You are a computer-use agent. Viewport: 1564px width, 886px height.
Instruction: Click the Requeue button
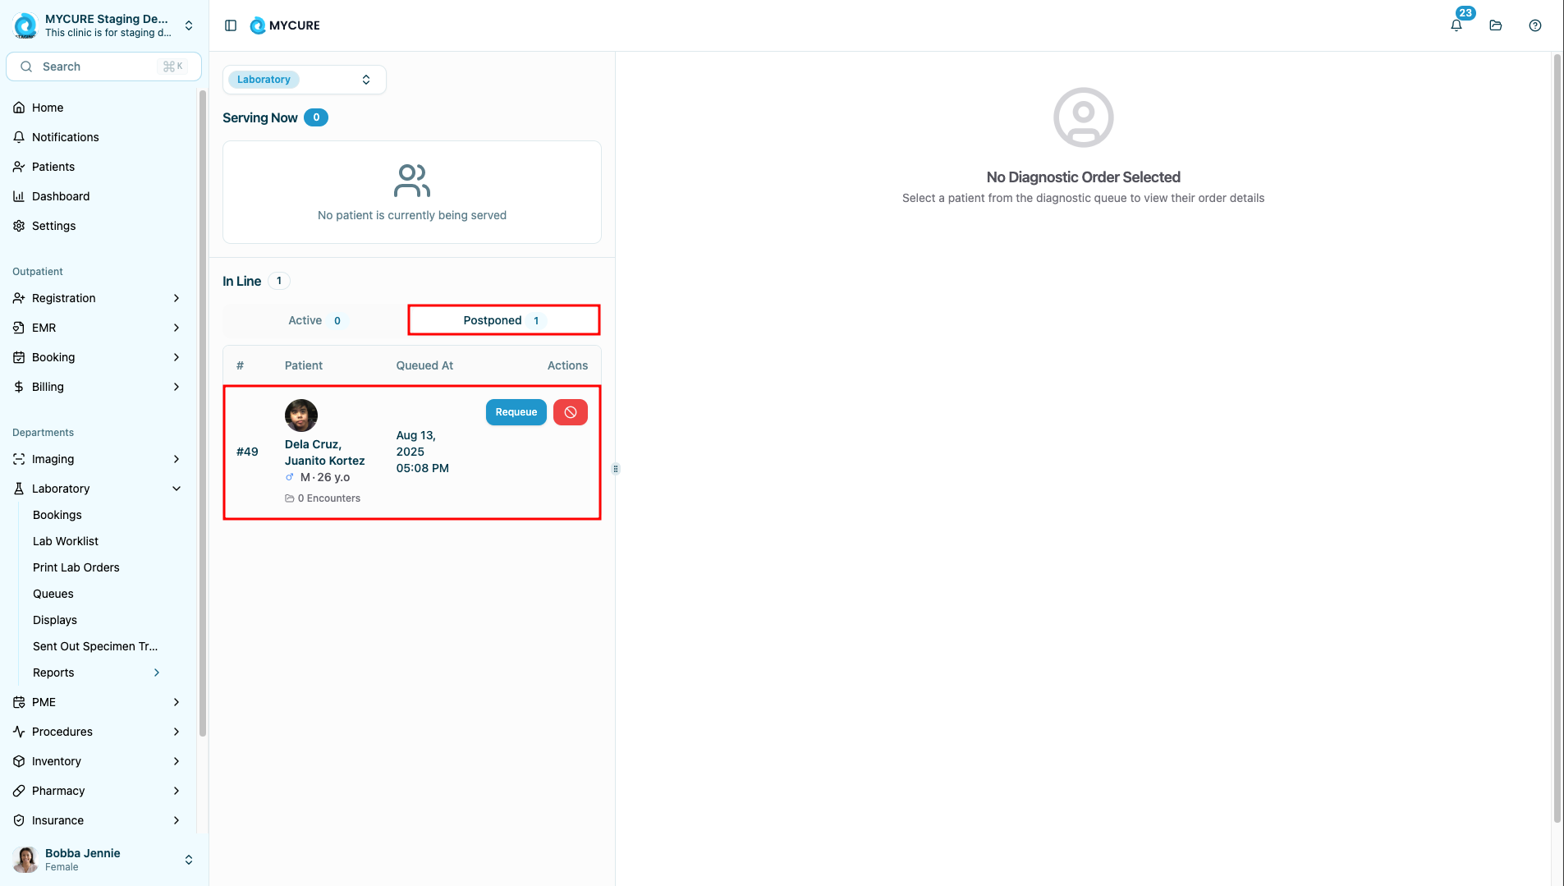click(x=516, y=412)
